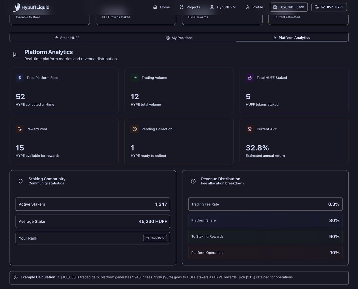Click the coins icon on Reward Pool card

(x=20, y=129)
